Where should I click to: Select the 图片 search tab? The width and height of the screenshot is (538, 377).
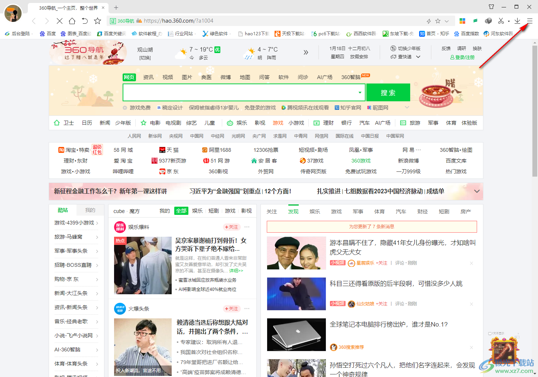(187, 77)
